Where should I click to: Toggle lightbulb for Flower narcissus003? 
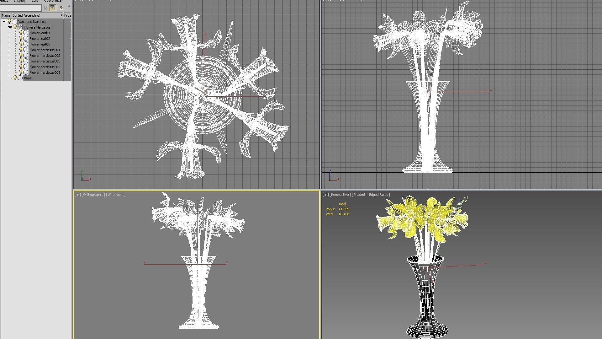coord(21,61)
